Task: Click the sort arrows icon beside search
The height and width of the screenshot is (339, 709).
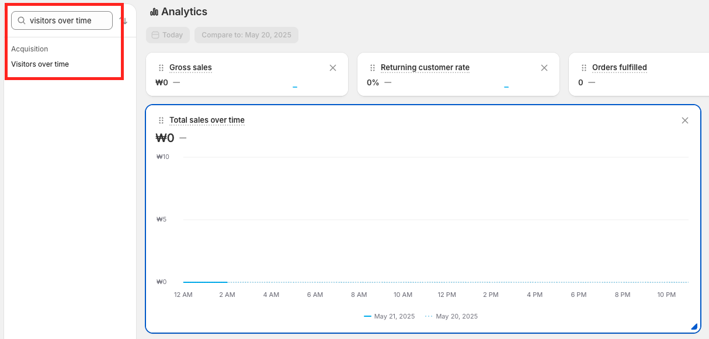Action: tap(123, 20)
